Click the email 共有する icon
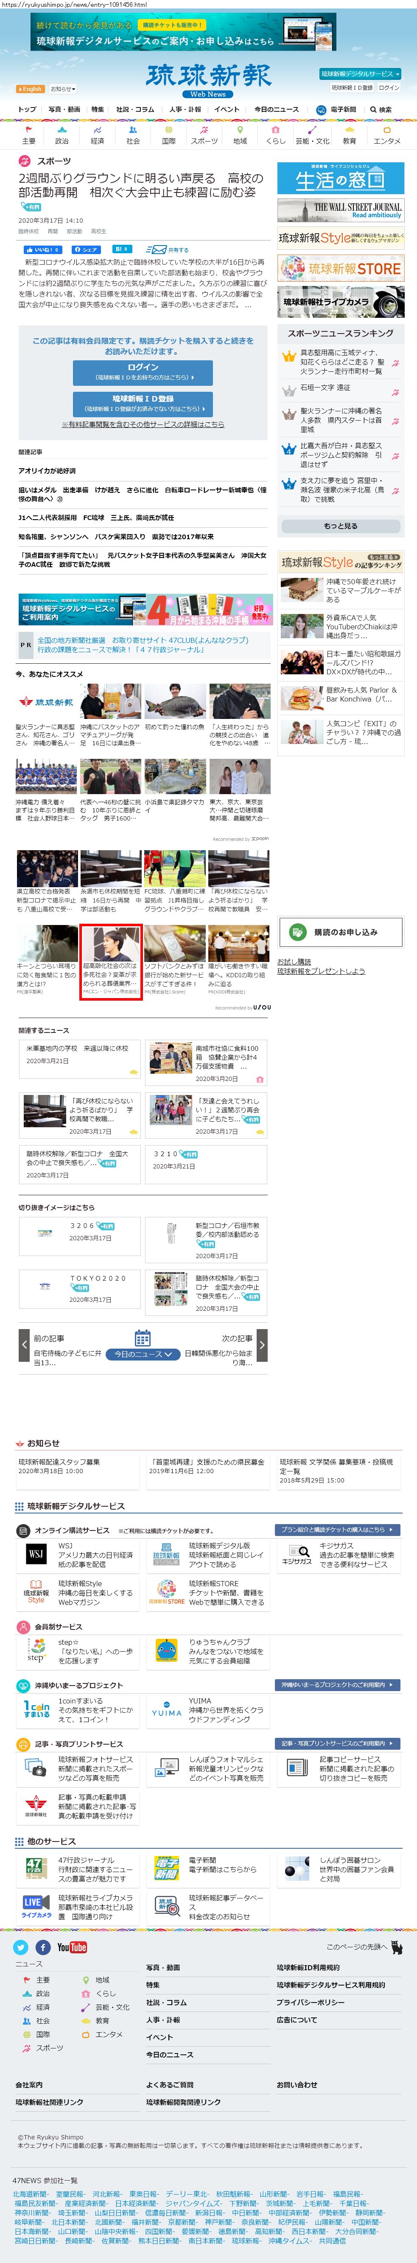This screenshot has width=417, height=2263. [x=167, y=249]
